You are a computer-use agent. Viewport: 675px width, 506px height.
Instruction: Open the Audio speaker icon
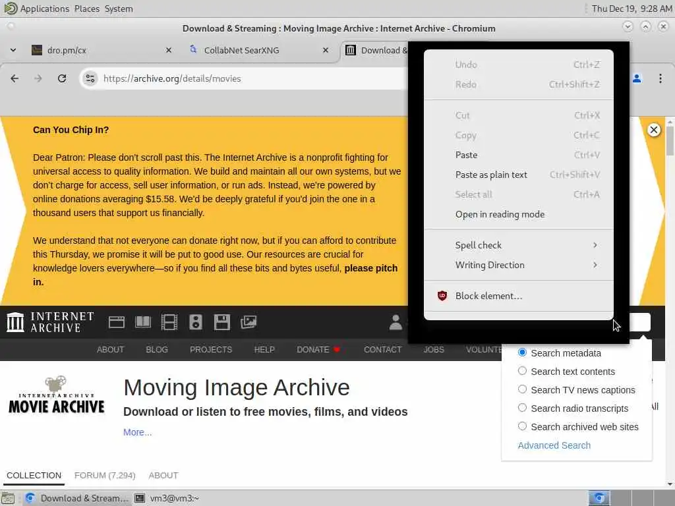click(x=195, y=322)
